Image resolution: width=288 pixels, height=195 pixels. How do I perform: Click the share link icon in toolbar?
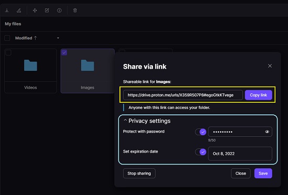click(x=19, y=10)
